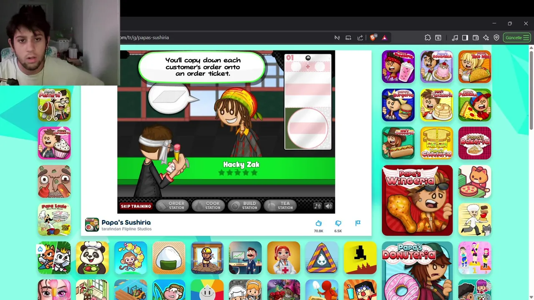Click the browser address bar URL

pos(144,37)
